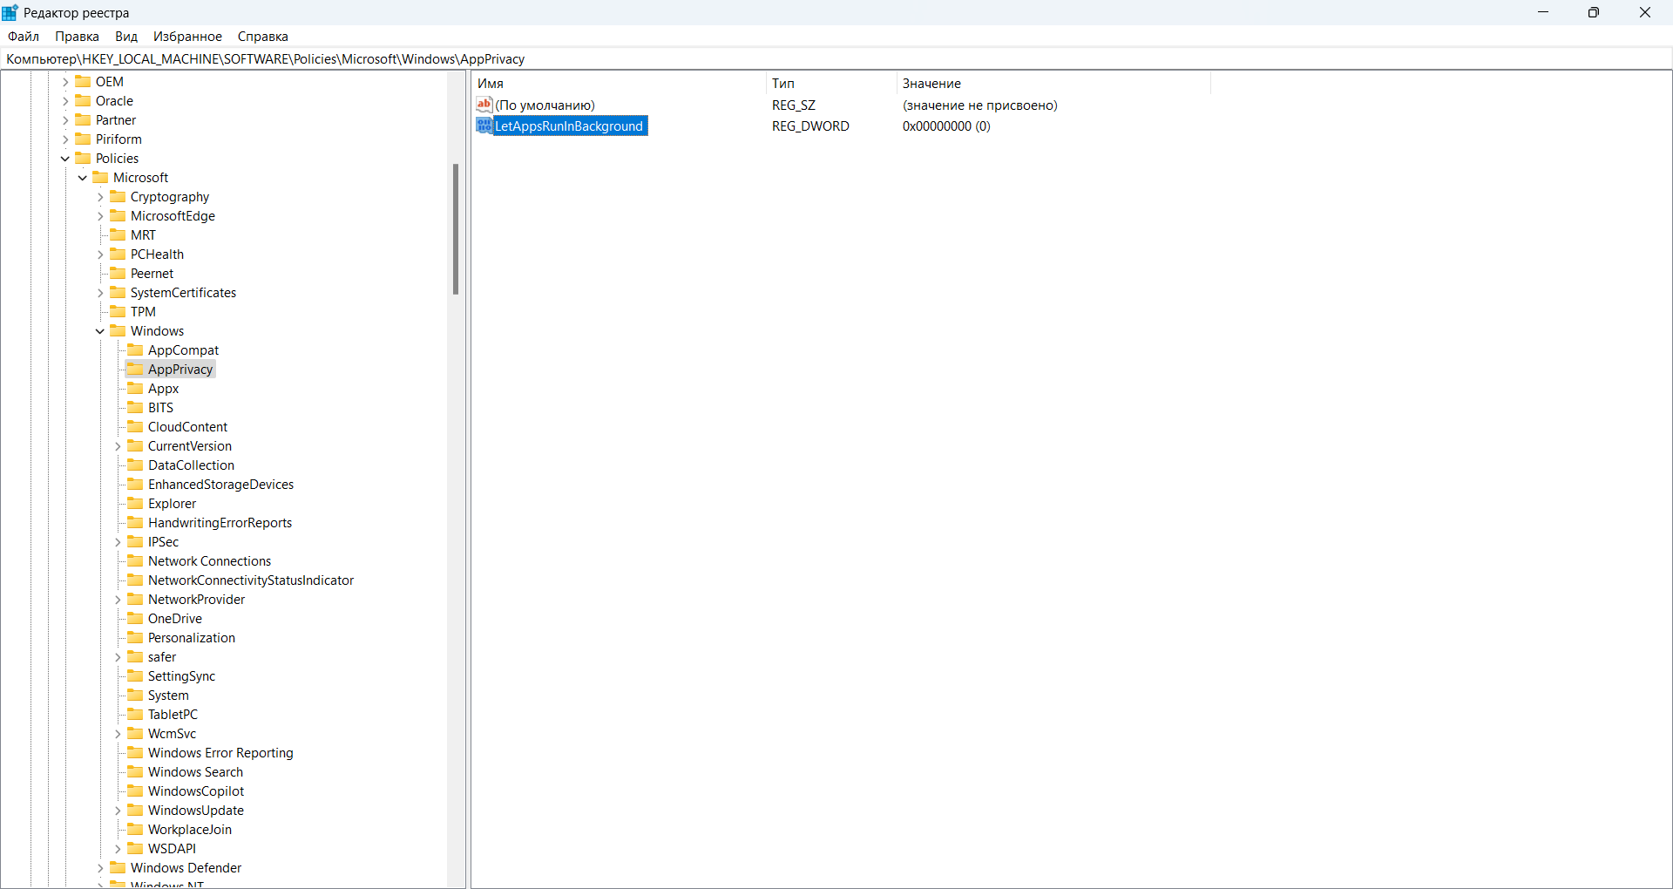Select the PCHealth key
1673x889 pixels.
click(157, 254)
